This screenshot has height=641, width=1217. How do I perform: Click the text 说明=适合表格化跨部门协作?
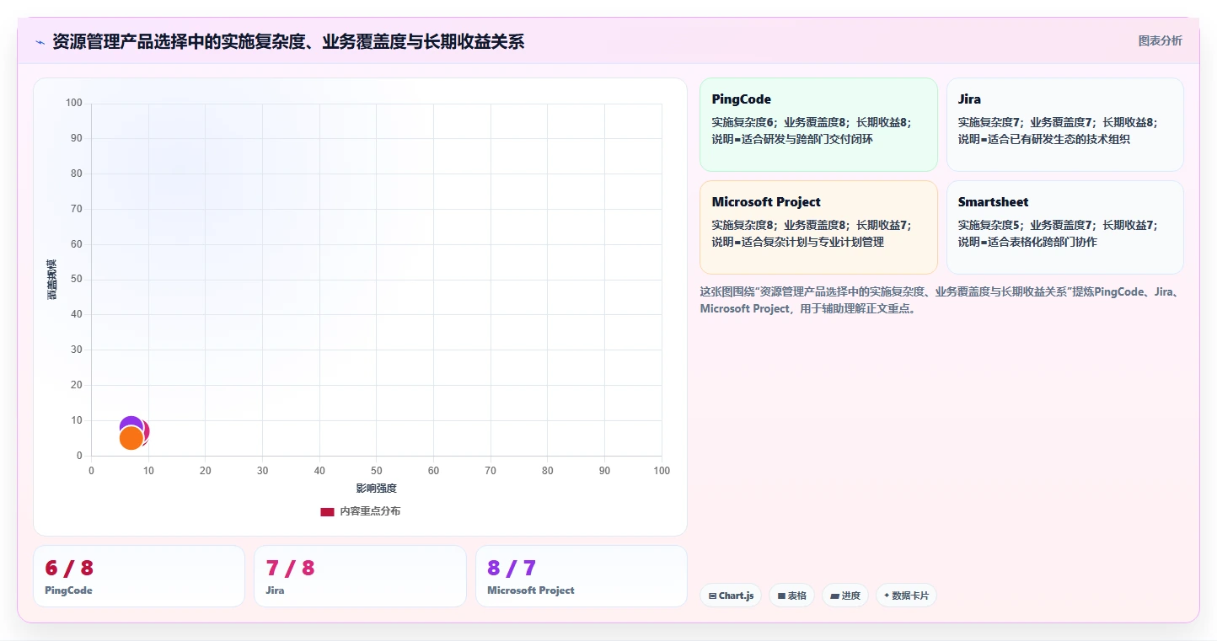(x=1027, y=242)
